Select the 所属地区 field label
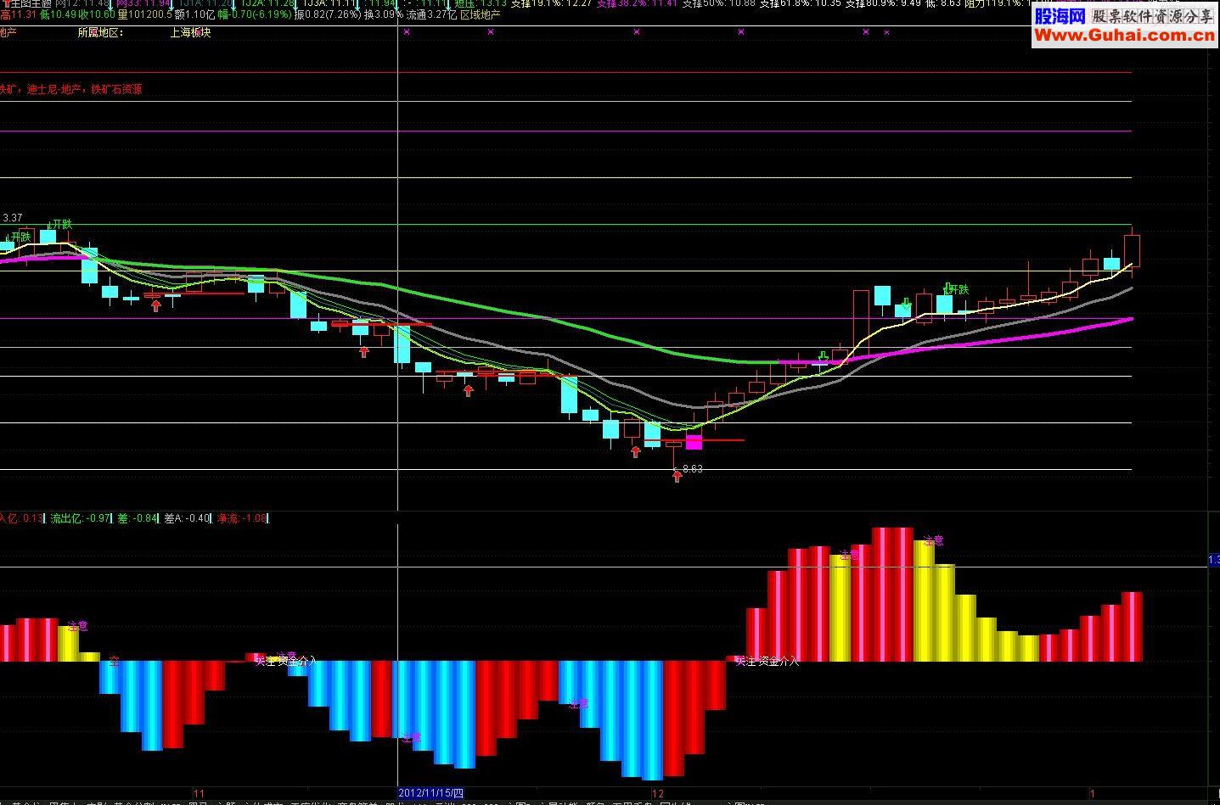Viewport: 1220px width, 805px height. pyautogui.click(x=99, y=32)
